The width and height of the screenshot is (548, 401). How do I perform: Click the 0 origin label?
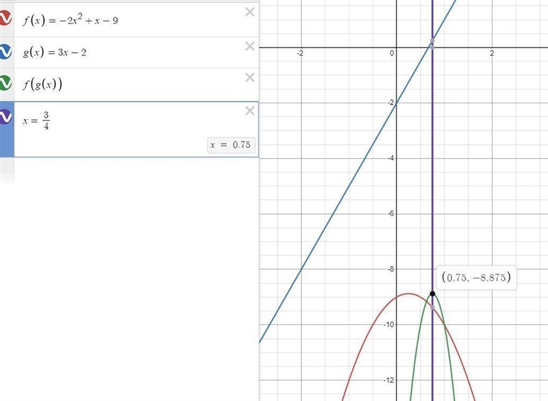point(392,53)
